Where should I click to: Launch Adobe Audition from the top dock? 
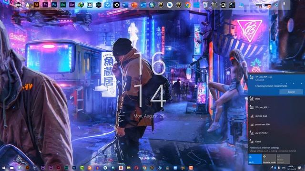[x=63, y=5]
